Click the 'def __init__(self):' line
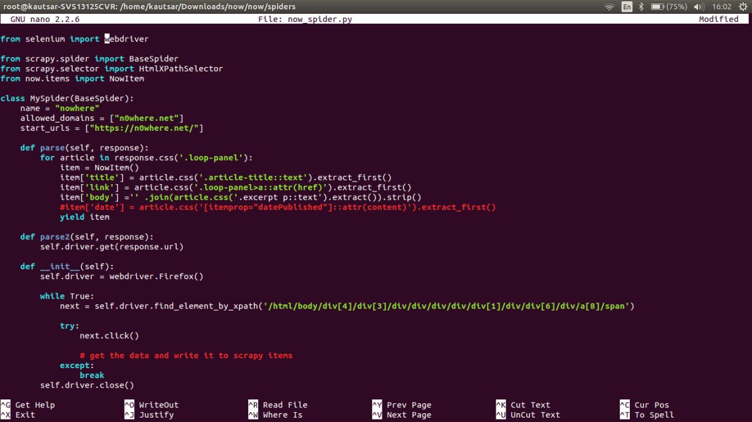This screenshot has height=422, width=752. (x=67, y=267)
